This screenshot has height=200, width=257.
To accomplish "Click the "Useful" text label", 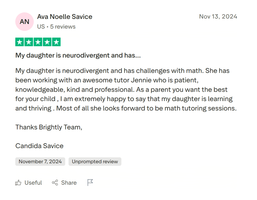I will pyautogui.click(x=33, y=183).
